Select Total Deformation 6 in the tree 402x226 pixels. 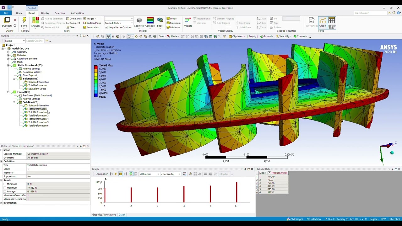click(x=38, y=126)
